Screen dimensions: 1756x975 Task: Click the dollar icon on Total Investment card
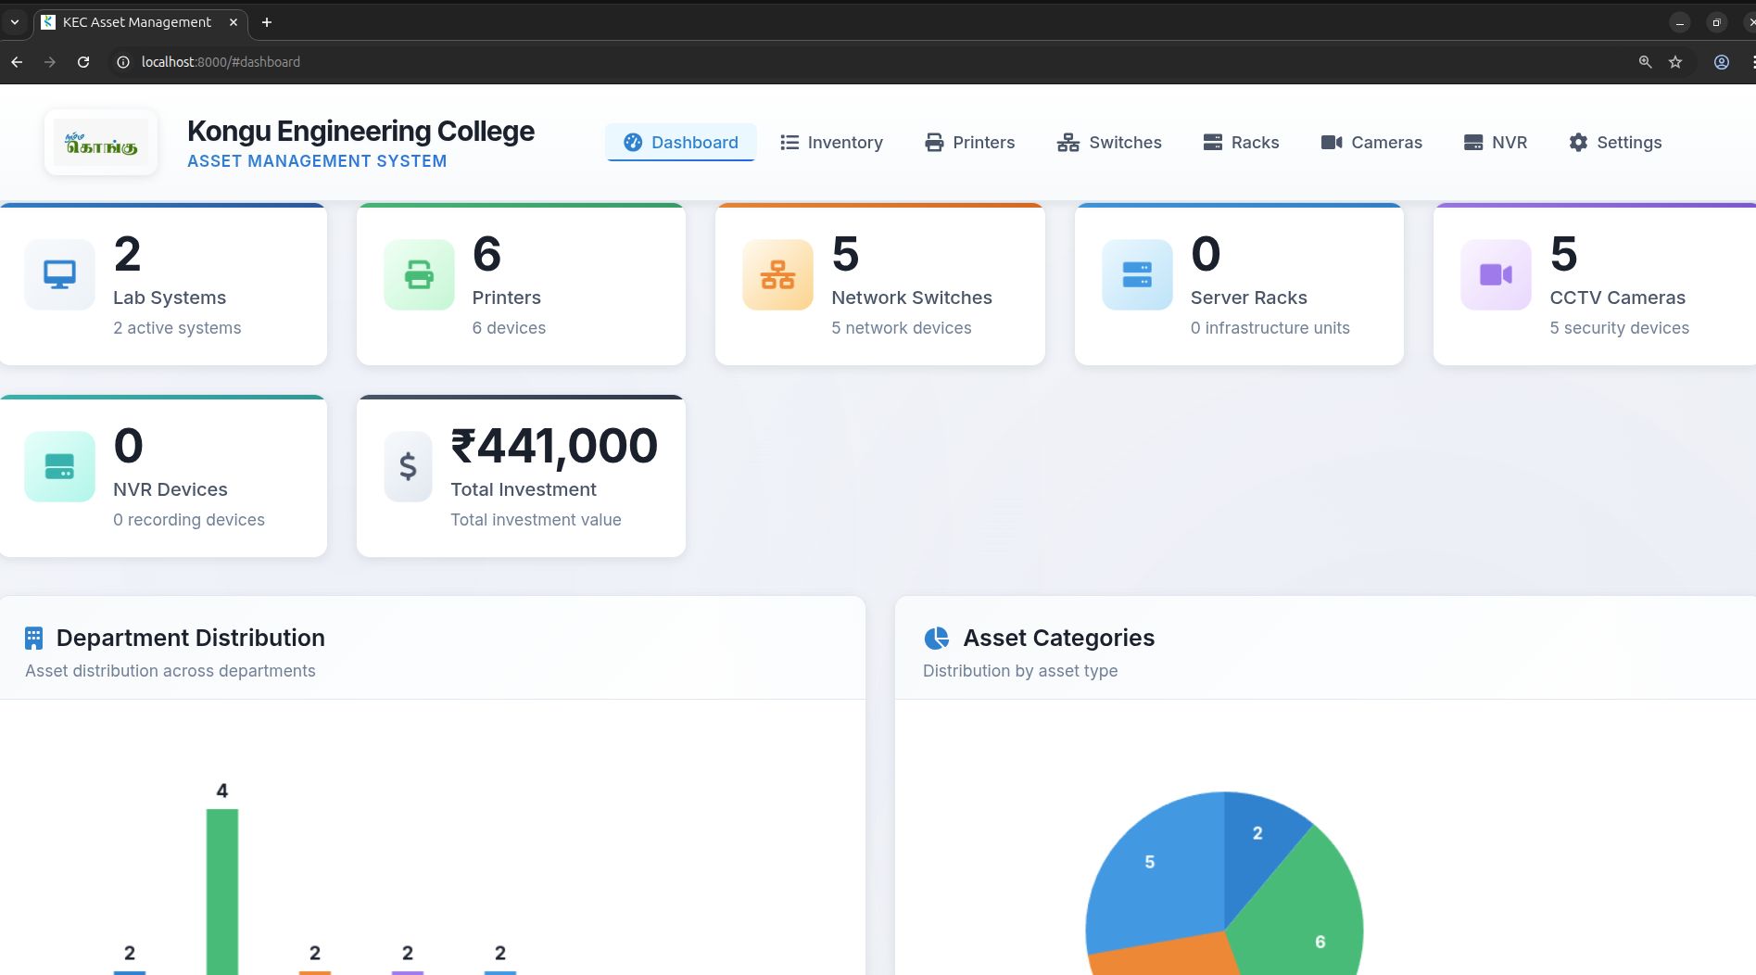click(x=407, y=466)
